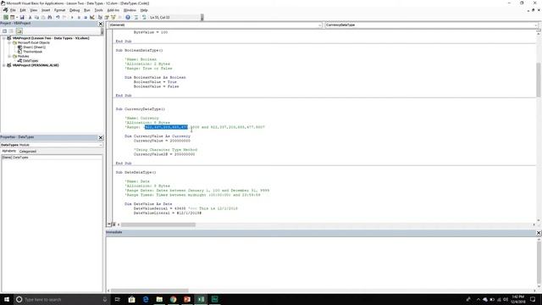Open the Debug menu
Image resolution: width=542 pixels, height=305 pixels.
pyautogui.click(x=75, y=10)
